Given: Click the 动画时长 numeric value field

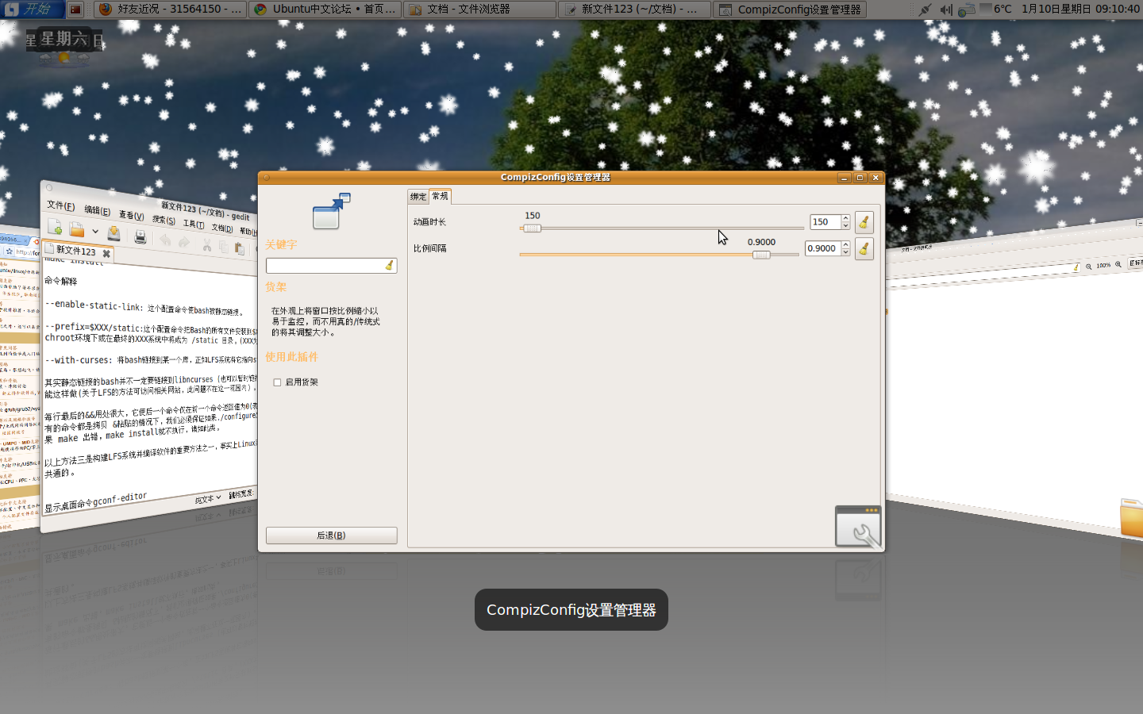Looking at the screenshot, I should (825, 222).
